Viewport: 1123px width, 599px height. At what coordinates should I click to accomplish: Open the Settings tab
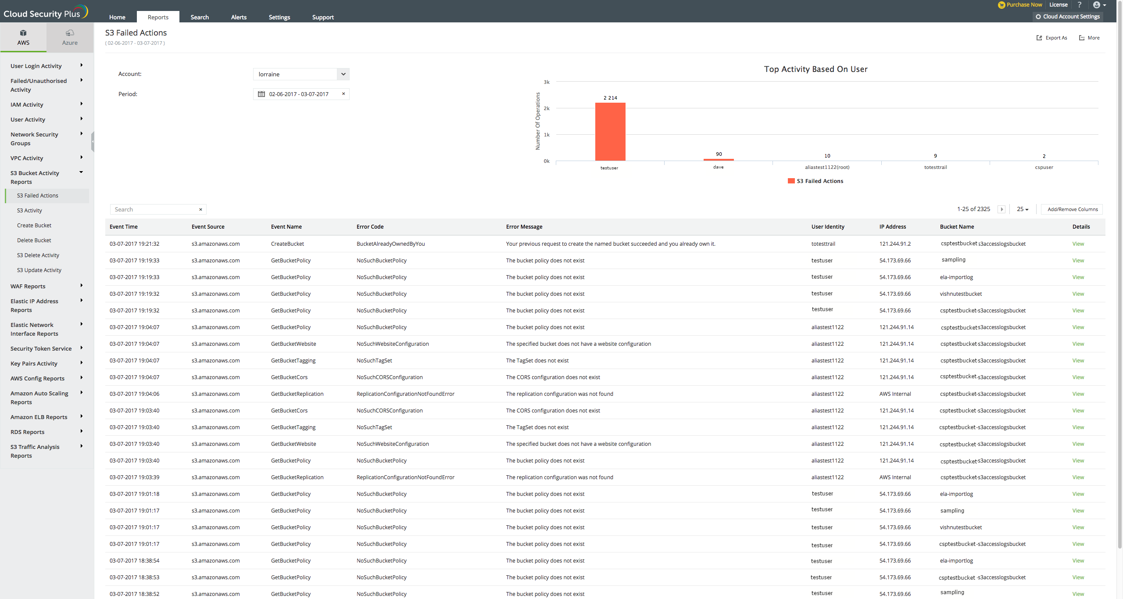click(279, 17)
